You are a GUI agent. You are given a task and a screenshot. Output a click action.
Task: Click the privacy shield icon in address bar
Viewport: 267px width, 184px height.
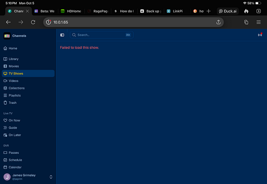(48, 22)
